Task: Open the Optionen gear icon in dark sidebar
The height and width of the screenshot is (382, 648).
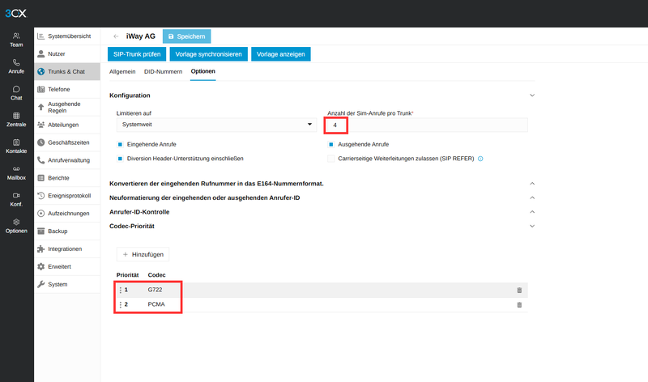Action: click(16, 222)
